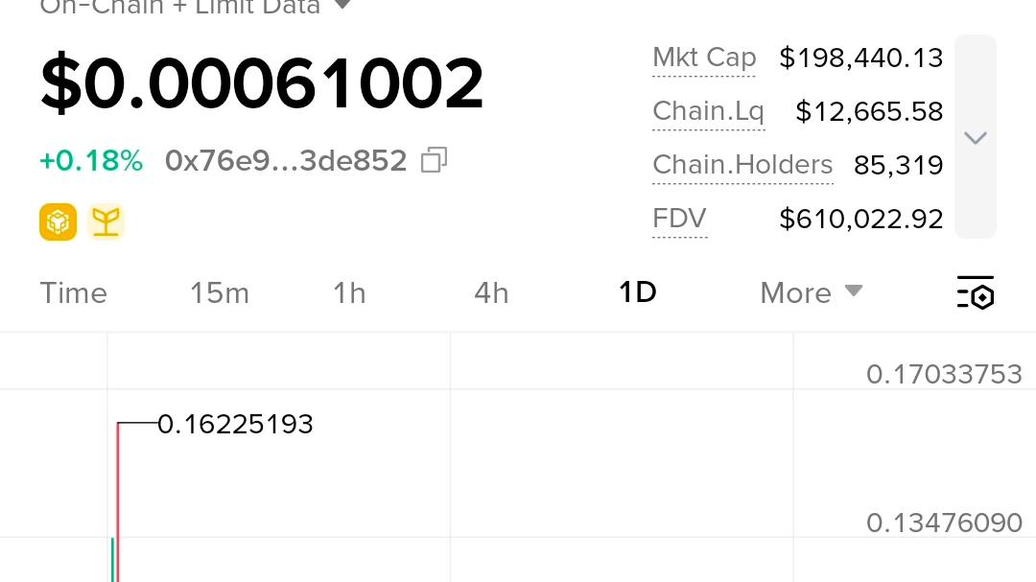
Task: Click the Chain.Holders label
Action: coord(742,165)
